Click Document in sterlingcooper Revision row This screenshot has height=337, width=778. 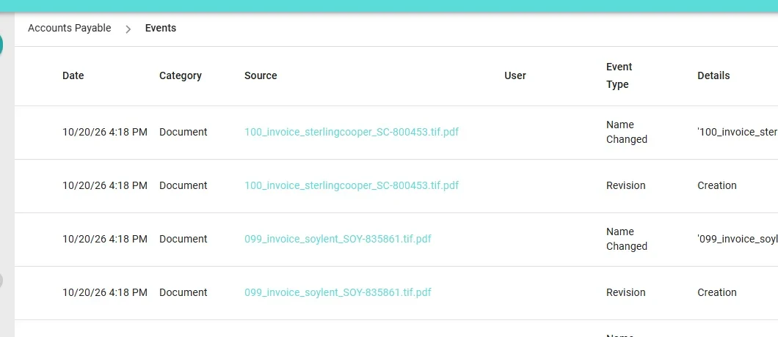point(183,185)
